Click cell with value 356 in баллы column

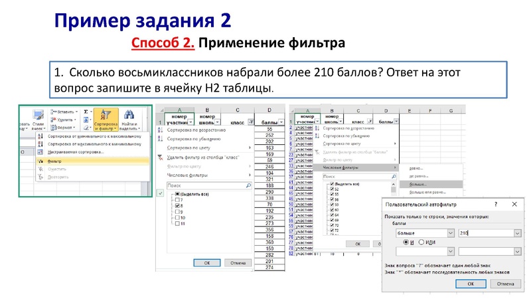[x=269, y=229]
